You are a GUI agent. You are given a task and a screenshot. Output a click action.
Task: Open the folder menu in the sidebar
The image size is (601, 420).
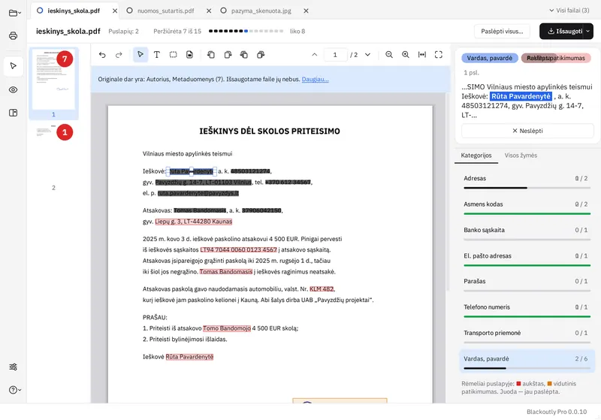tap(14, 13)
